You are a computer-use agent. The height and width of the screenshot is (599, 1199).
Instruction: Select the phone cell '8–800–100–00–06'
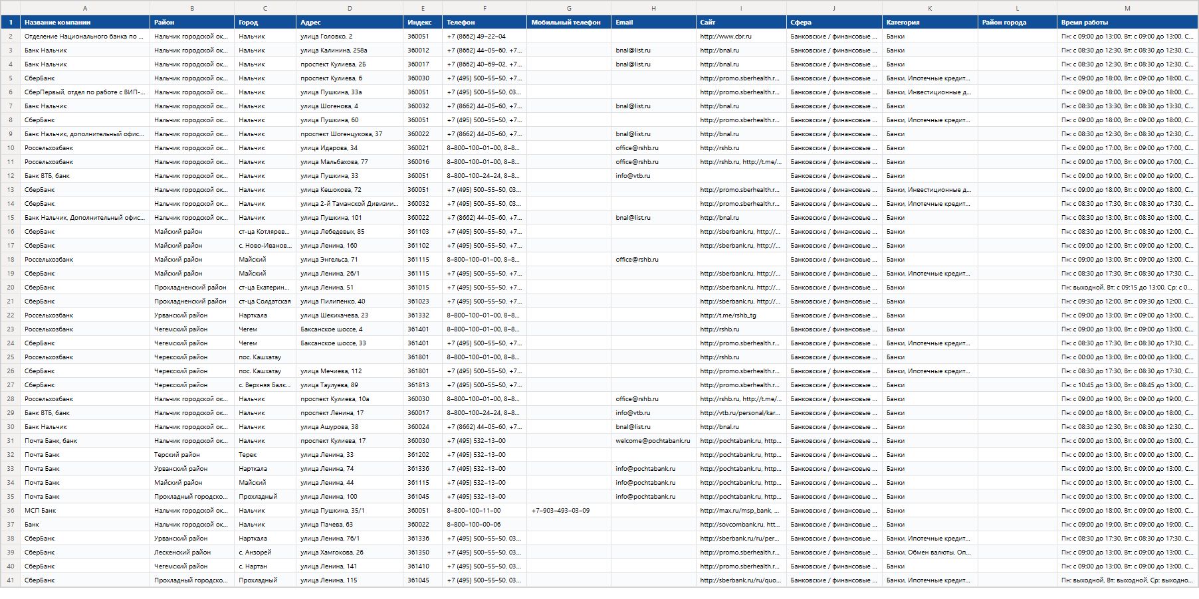[485, 525]
